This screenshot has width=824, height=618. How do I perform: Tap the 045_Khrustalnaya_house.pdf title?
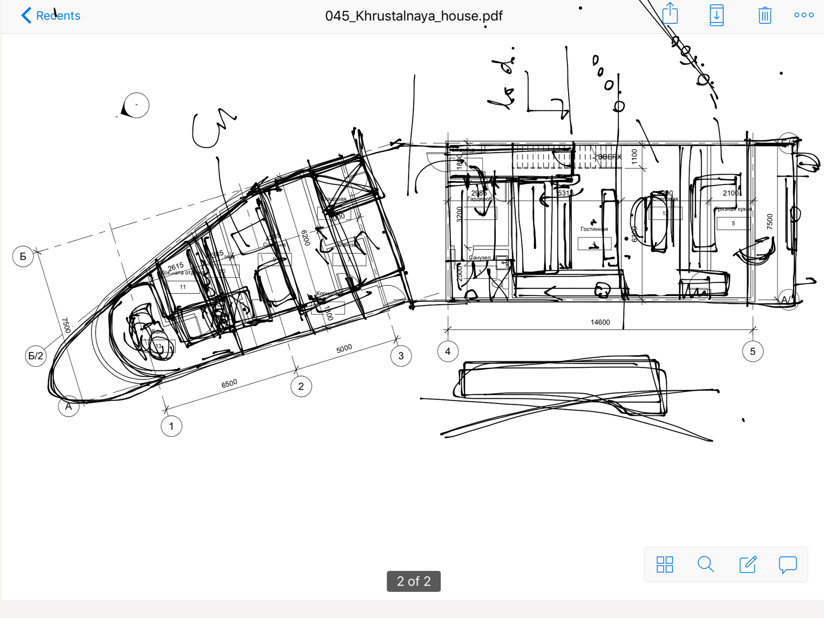pos(413,16)
